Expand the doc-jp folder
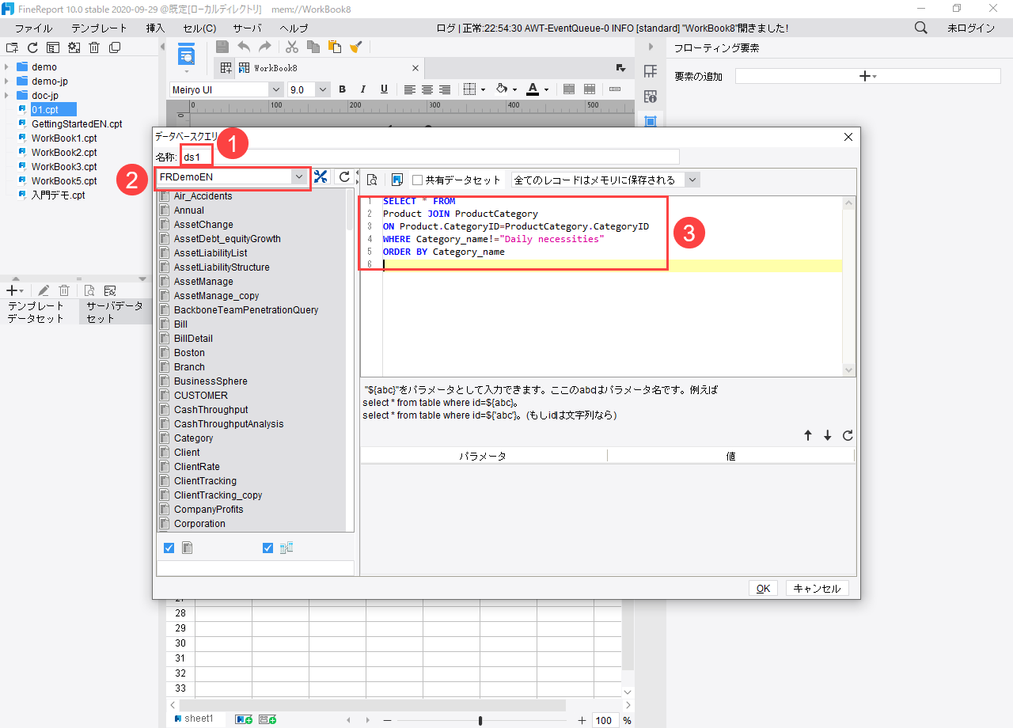Screen dimensions: 1013x728 pos(6,95)
